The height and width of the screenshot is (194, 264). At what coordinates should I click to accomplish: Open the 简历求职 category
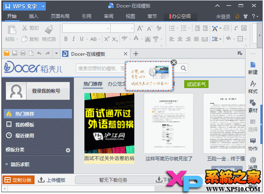click(20, 164)
